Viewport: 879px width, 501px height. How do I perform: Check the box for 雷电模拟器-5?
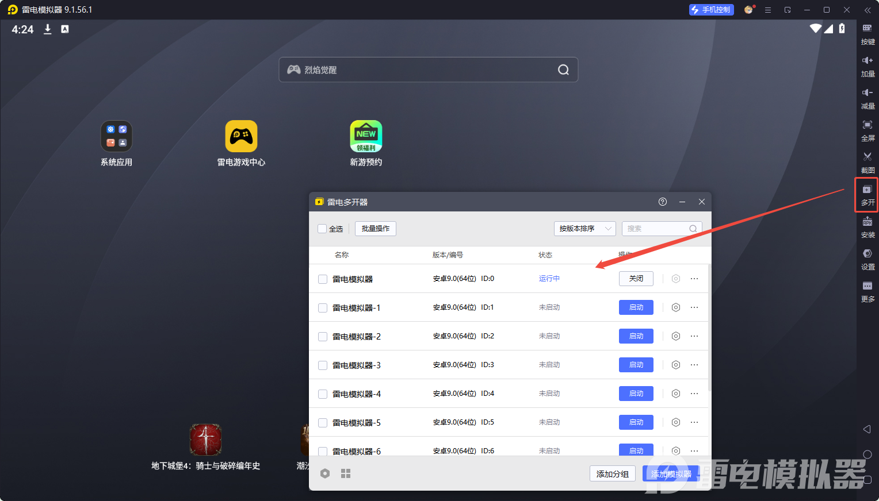(x=323, y=423)
